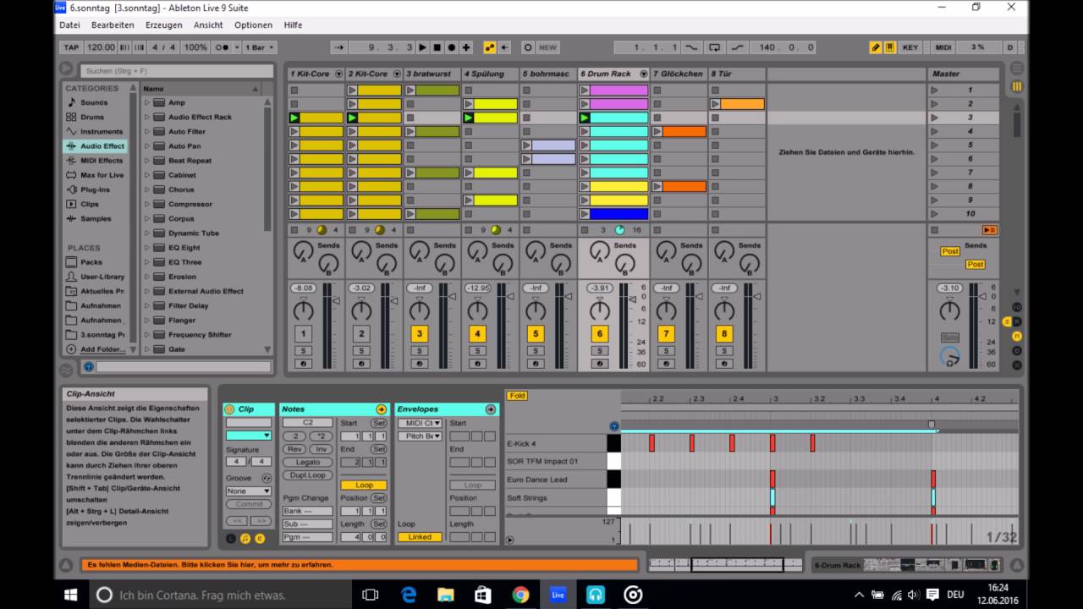Screen dimensions: 1083x609
Task: Open the Optionen menu
Action: point(253,25)
